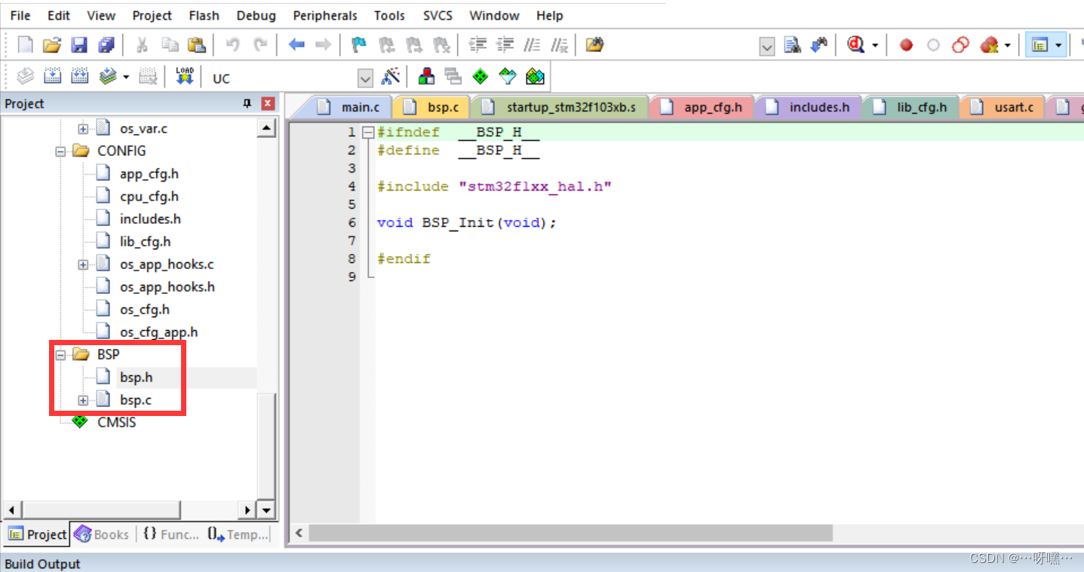1084x572 pixels.
Task: Click the Copy icon
Action: coord(170,45)
